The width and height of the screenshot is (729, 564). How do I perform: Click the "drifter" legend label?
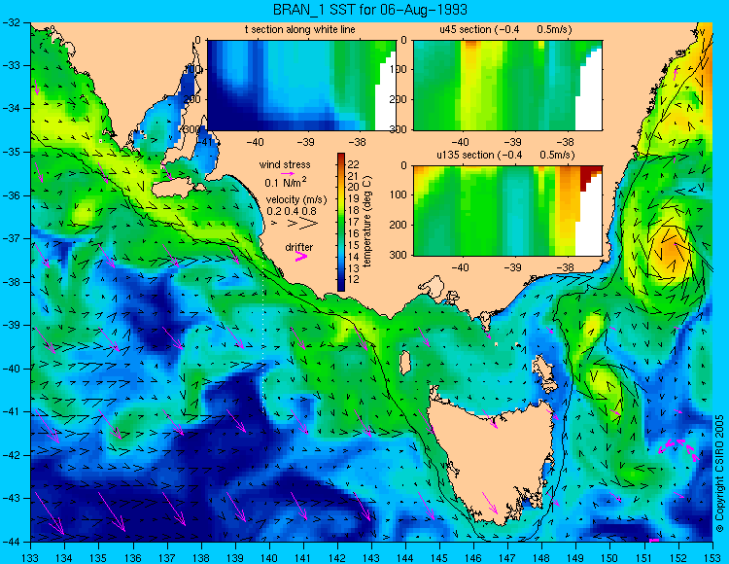tap(299, 247)
